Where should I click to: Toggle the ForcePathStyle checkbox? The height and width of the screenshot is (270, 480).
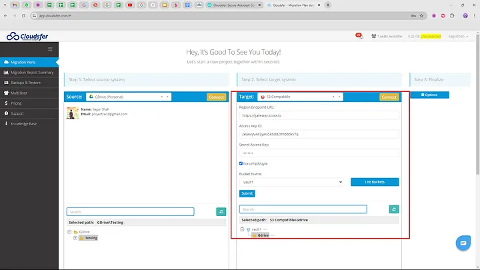[241, 163]
